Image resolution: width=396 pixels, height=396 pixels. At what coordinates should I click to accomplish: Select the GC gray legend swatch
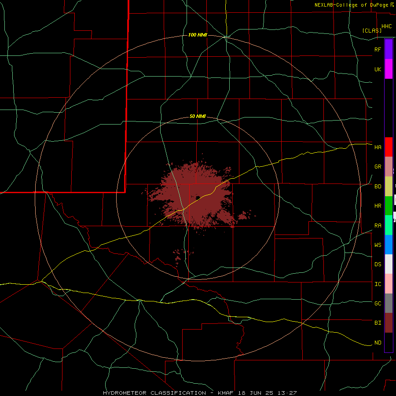389,303
